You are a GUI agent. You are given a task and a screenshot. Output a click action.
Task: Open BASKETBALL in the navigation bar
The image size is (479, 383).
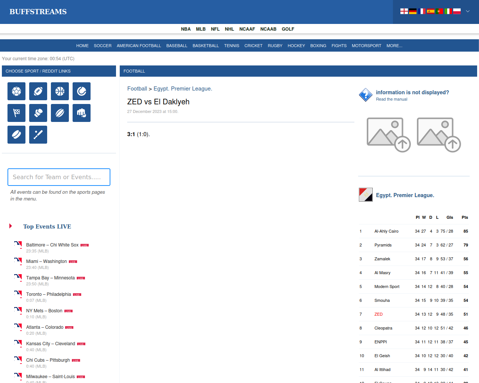tap(206, 46)
